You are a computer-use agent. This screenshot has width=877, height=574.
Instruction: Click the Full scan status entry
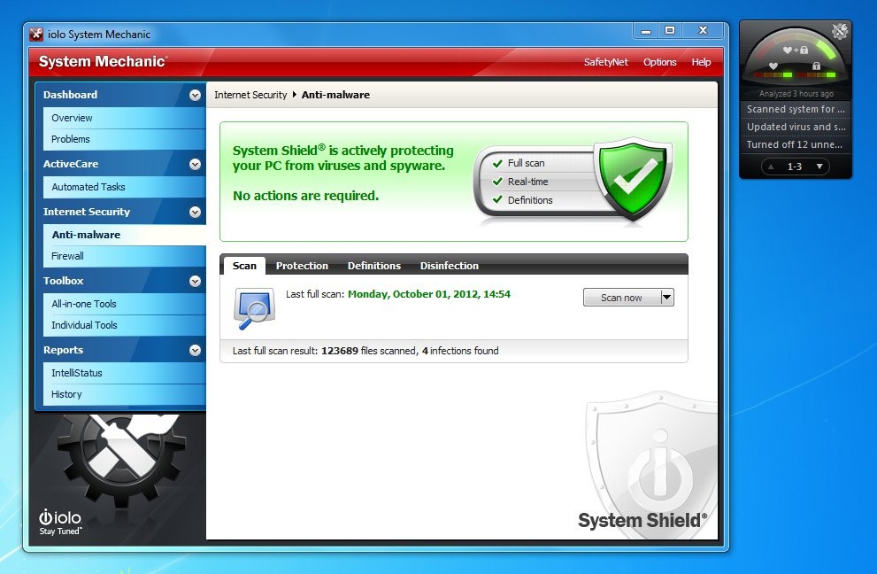click(519, 163)
